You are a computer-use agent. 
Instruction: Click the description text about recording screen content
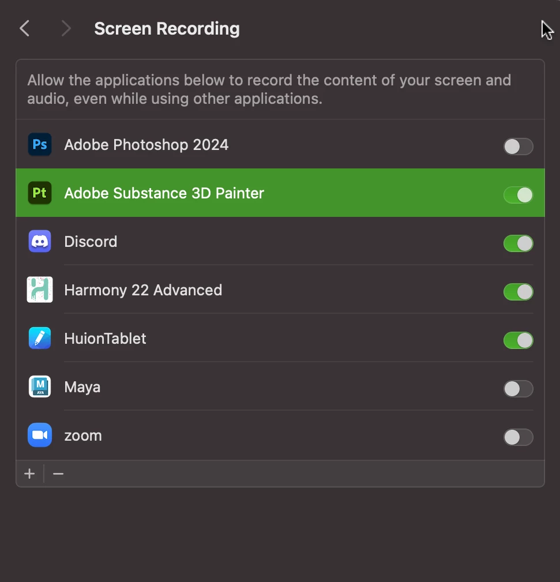[x=269, y=89]
